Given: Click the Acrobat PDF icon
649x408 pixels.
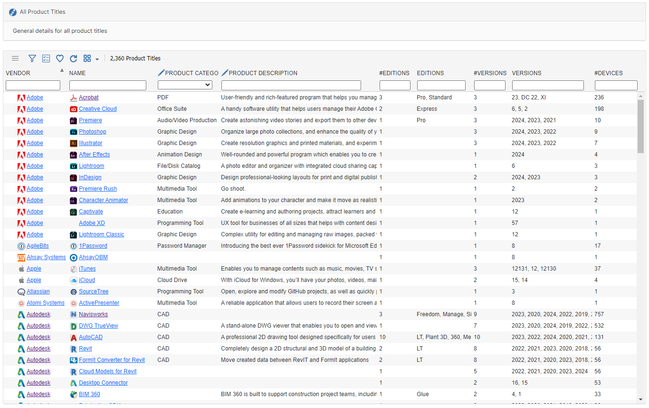Looking at the screenshot, I should pyautogui.click(x=74, y=98).
